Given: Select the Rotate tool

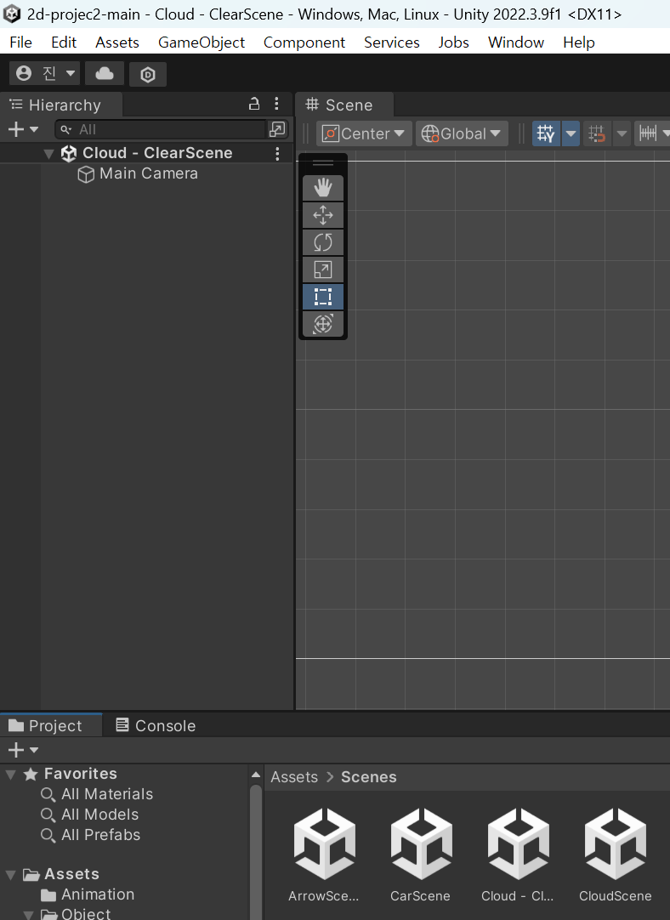Looking at the screenshot, I should coord(323,242).
